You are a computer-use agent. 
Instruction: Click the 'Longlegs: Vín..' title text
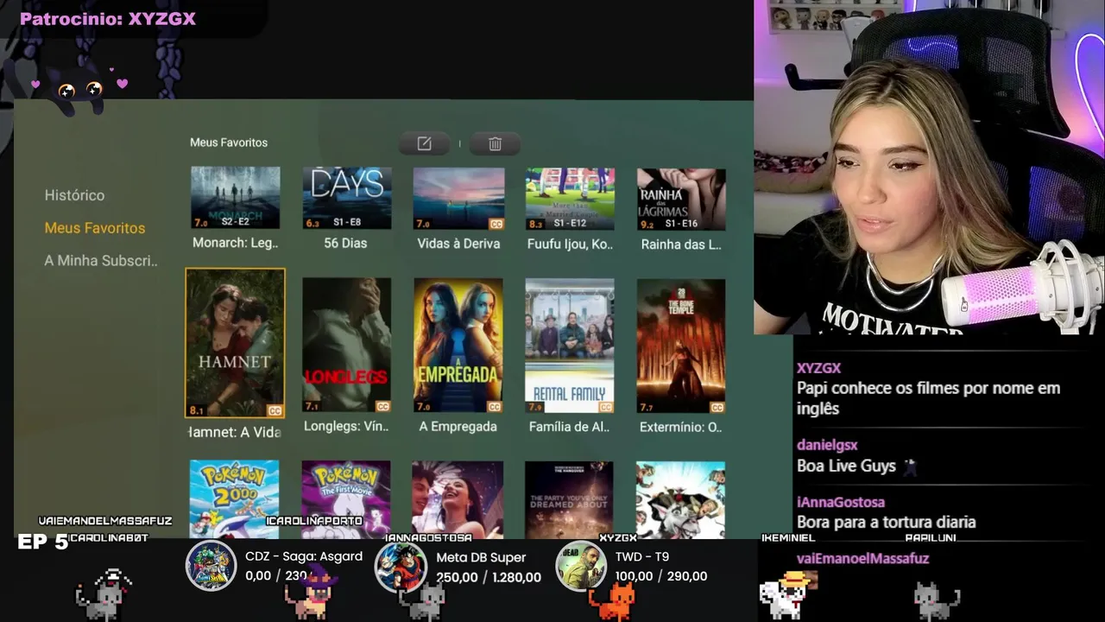346,426
